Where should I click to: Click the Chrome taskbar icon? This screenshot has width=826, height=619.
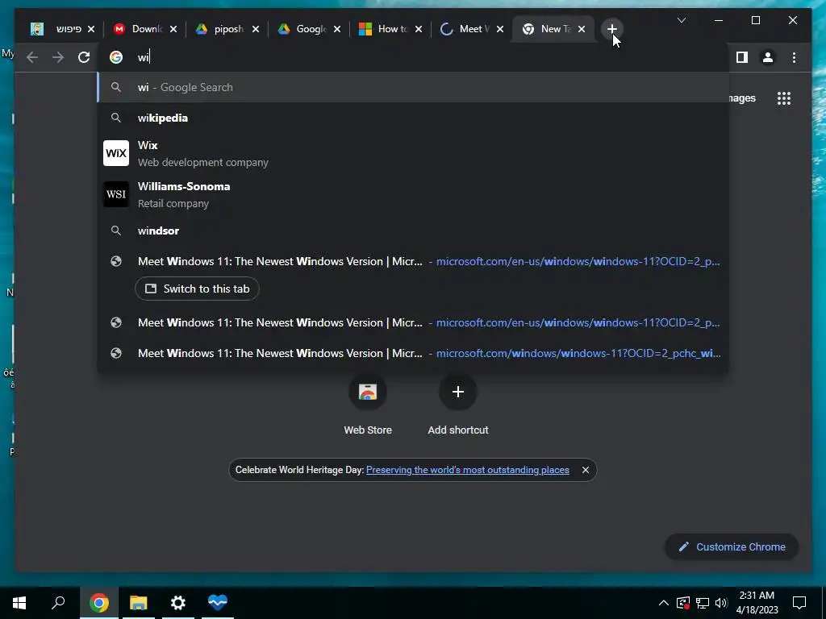pos(99,602)
